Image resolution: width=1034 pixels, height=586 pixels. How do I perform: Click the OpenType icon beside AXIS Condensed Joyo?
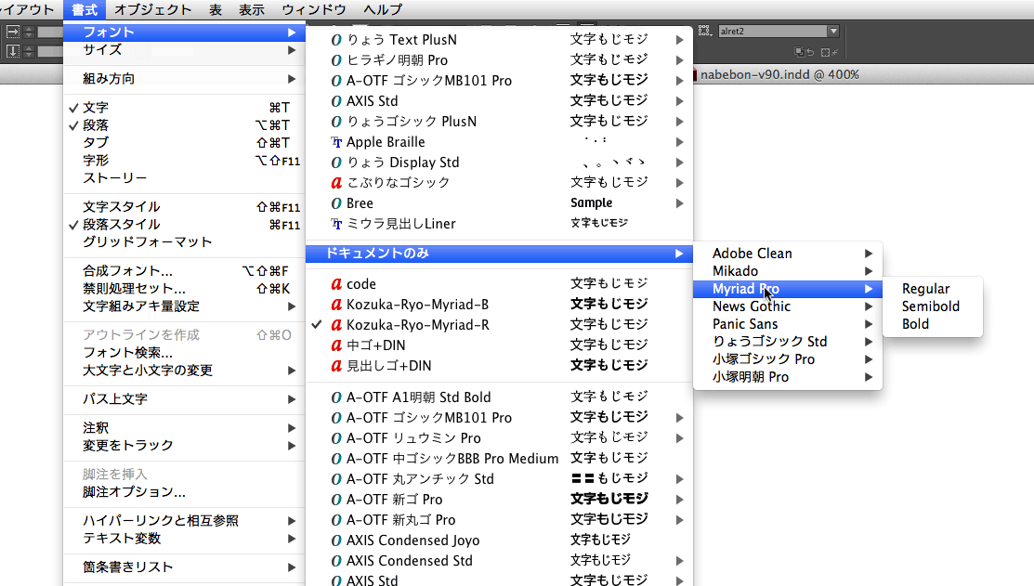point(336,540)
